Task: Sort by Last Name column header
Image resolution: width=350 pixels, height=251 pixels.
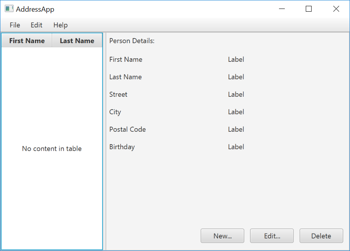Action: pos(77,41)
